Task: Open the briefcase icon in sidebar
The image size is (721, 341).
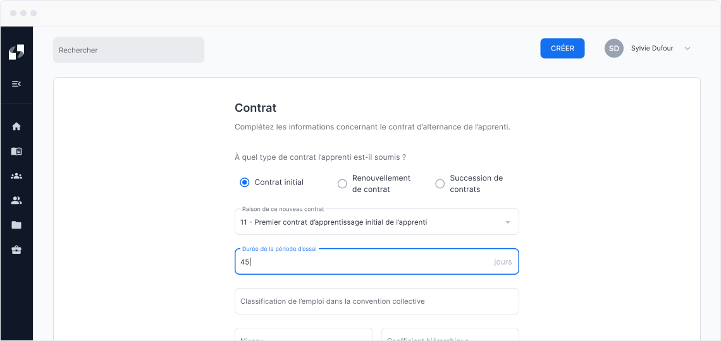Action: pos(16,250)
